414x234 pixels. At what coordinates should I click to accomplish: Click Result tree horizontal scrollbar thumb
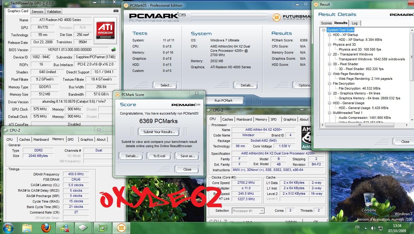pos(360,125)
